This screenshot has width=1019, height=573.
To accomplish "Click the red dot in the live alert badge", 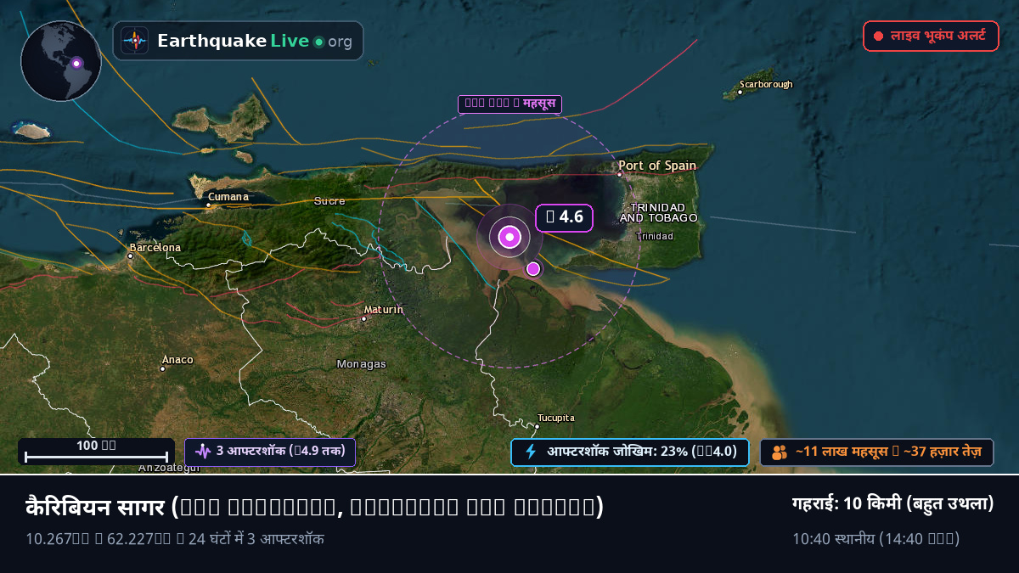I will [x=879, y=37].
